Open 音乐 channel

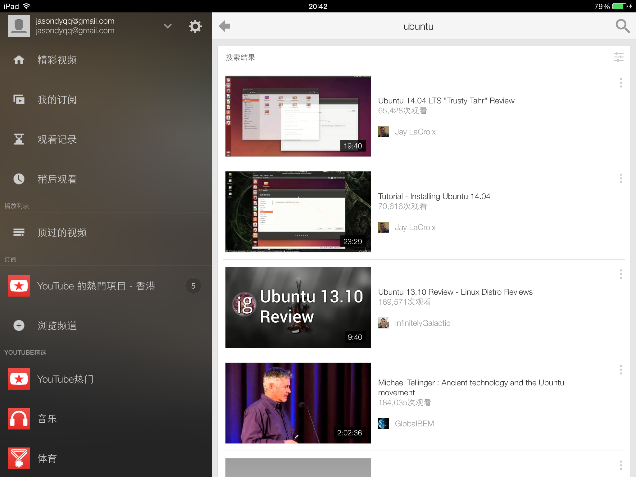point(106,419)
